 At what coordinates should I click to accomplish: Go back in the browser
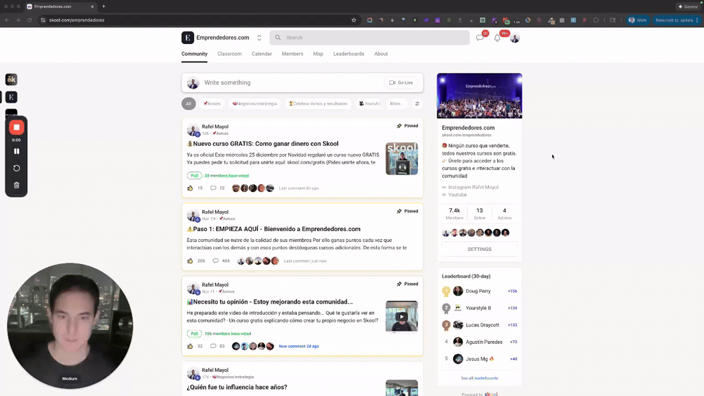(7, 20)
